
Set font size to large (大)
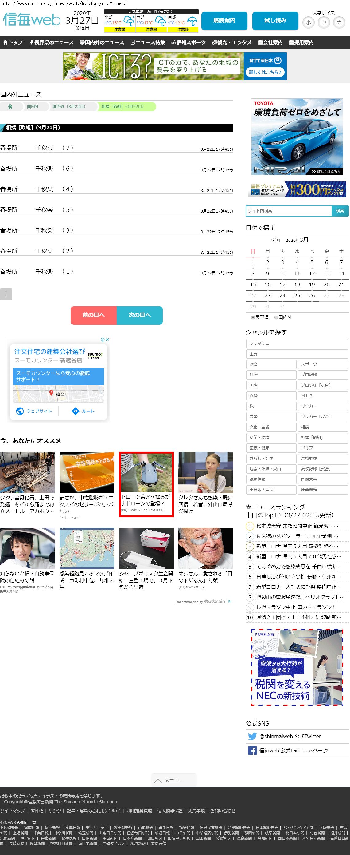coord(339,22)
